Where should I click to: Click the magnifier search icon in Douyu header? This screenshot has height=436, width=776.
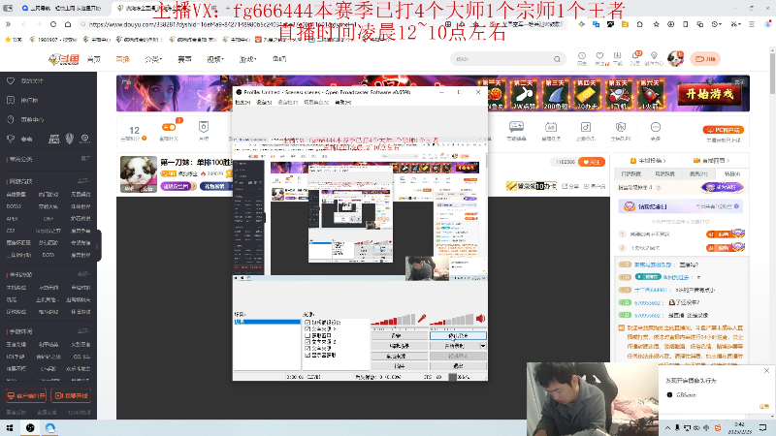pos(557,59)
